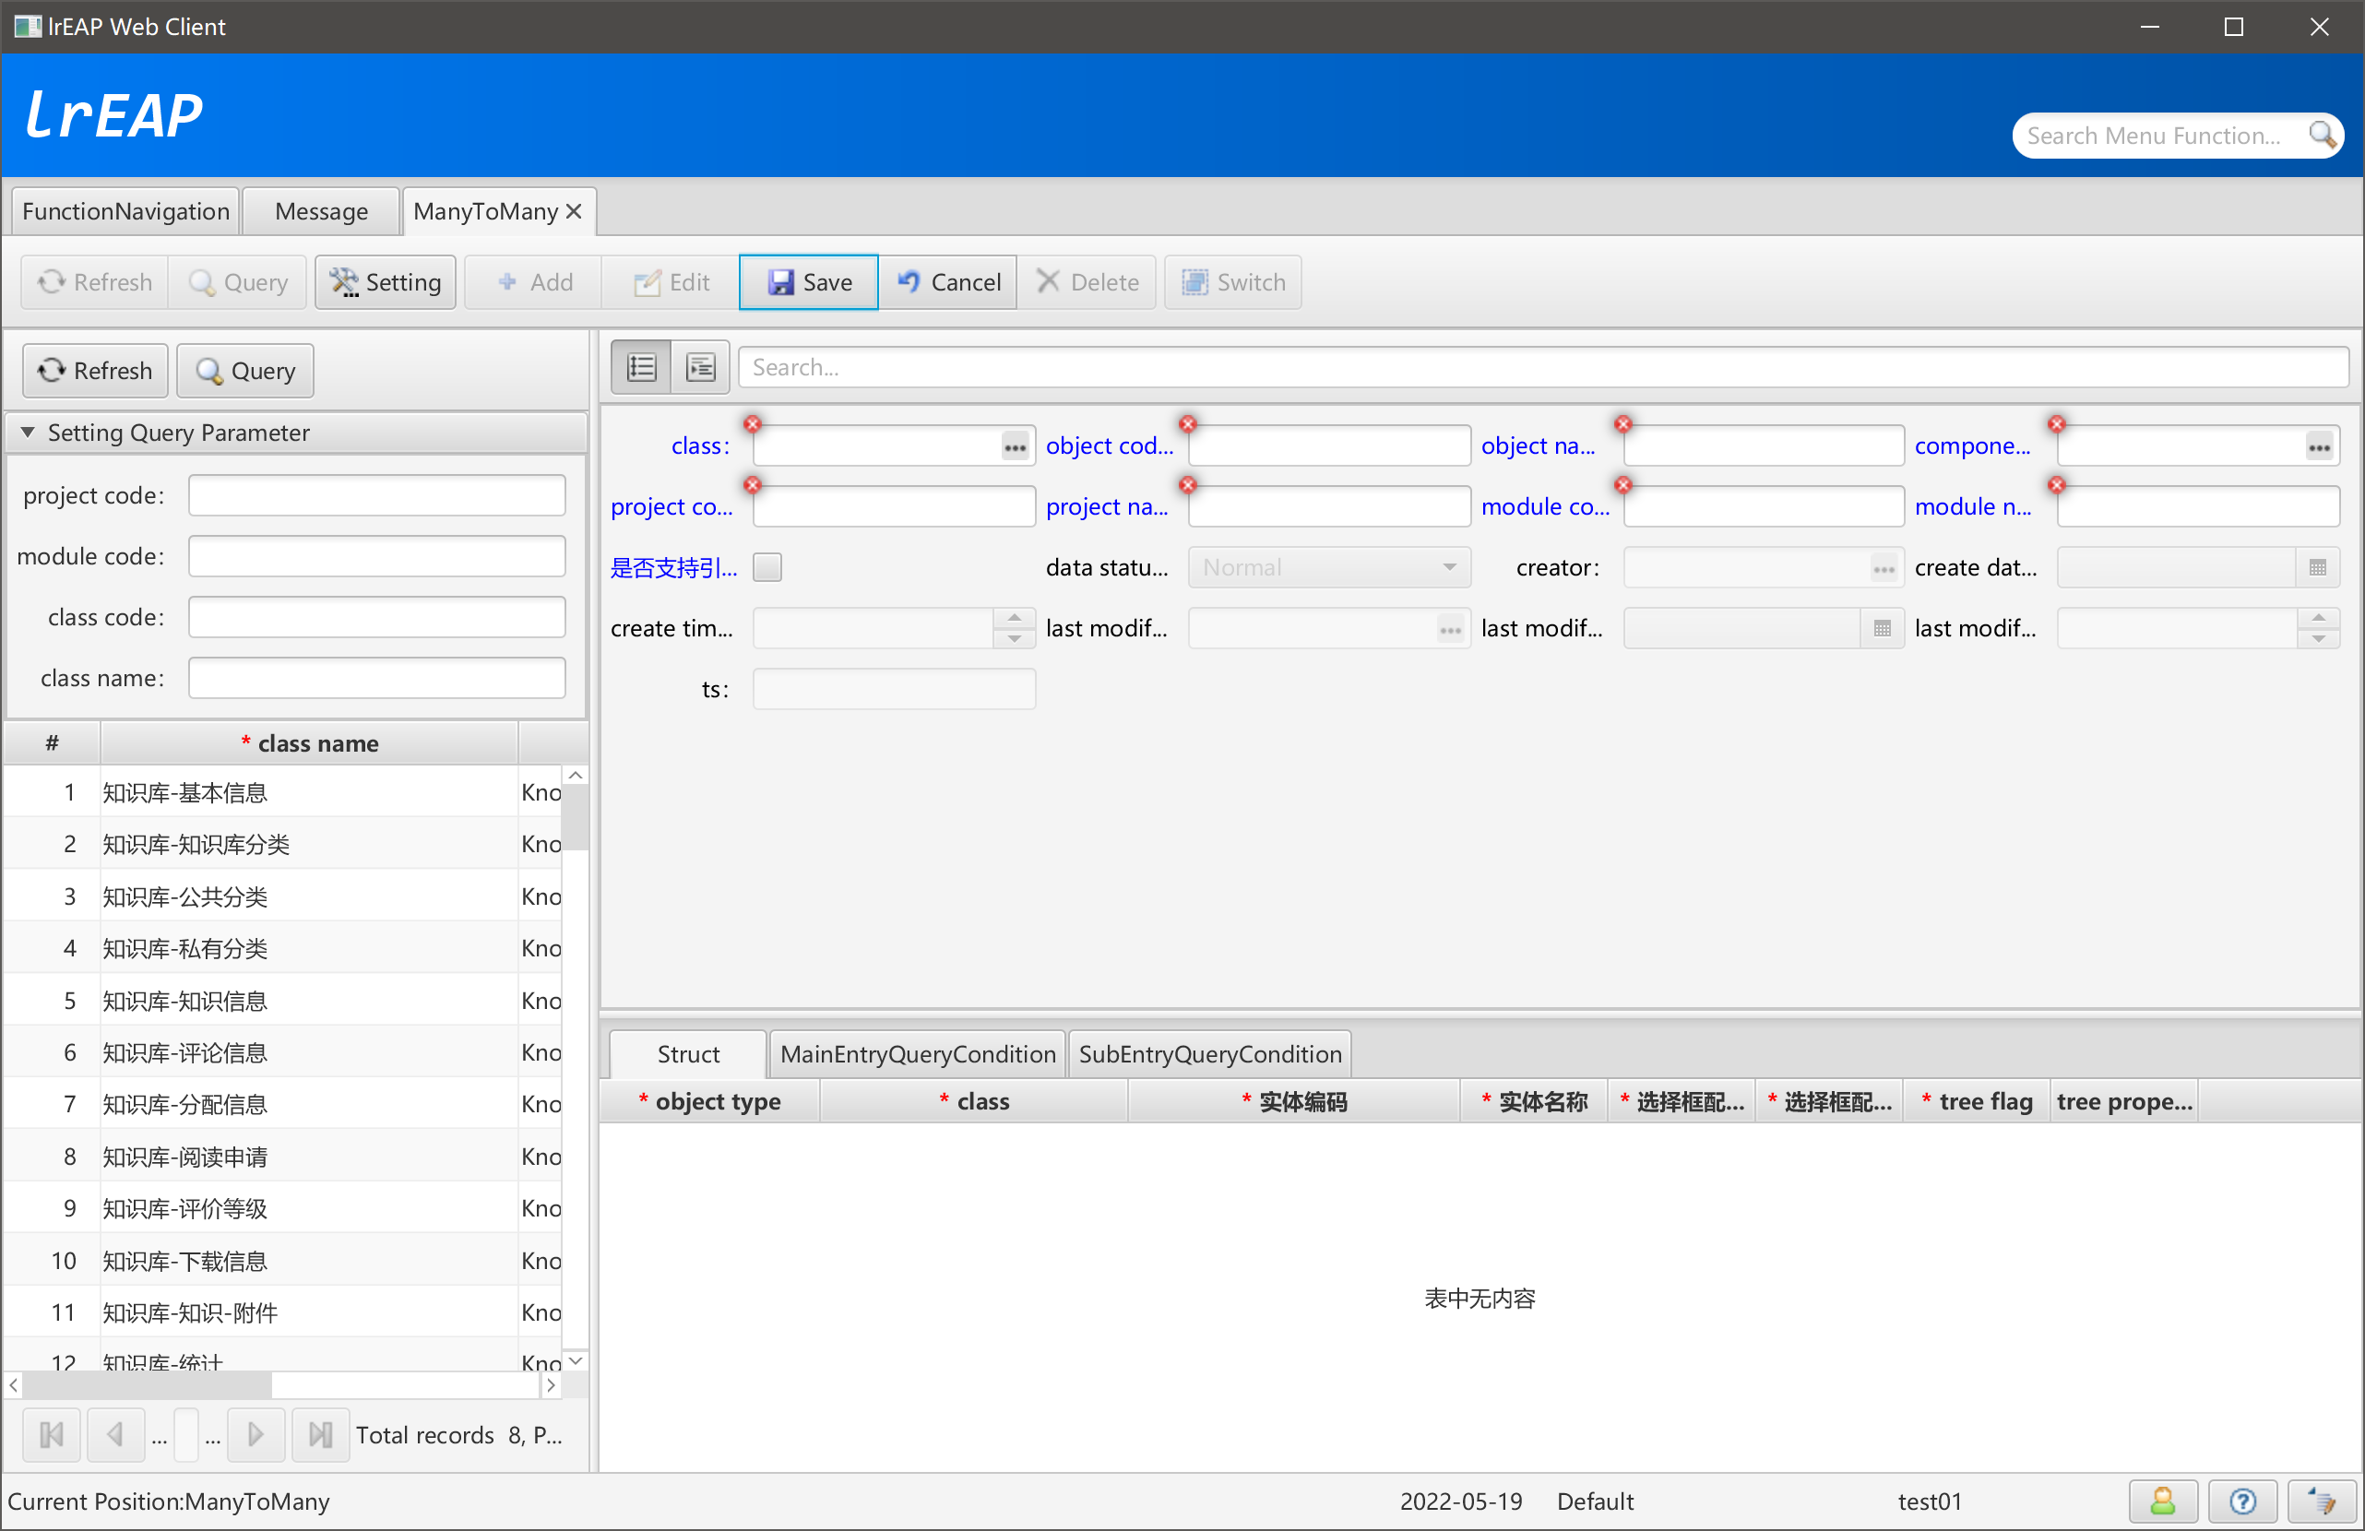Open the help icon in status bar
This screenshot has width=2365, height=1531.
2241,1501
